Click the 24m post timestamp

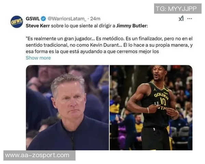(x=95, y=19)
